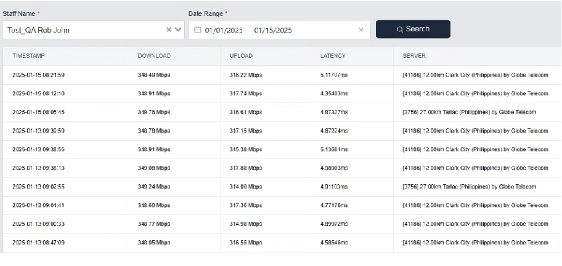Sort by the LATENCY column header
This screenshot has height=266, width=562.
click(333, 56)
